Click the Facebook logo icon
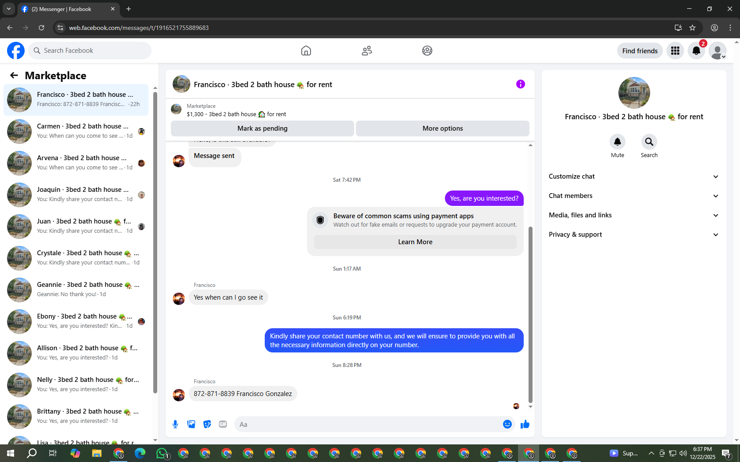Image resolution: width=740 pixels, height=462 pixels. point(16,51)
